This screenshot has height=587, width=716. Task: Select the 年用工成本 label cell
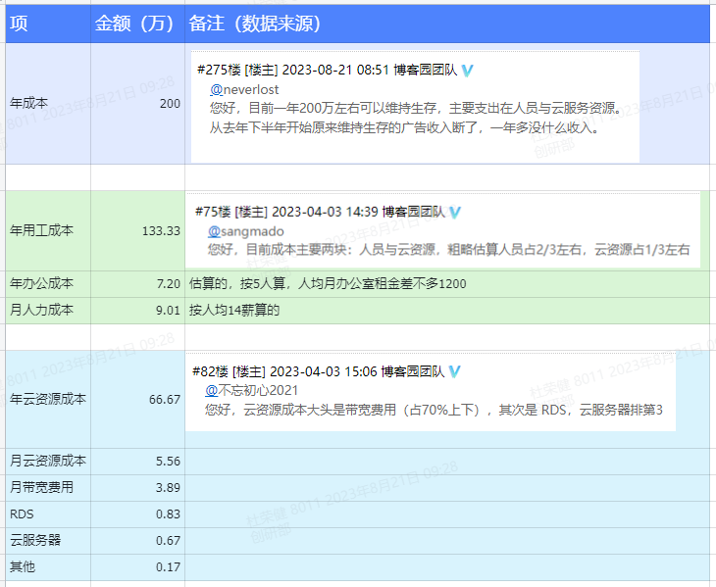(x=48, y=231)
